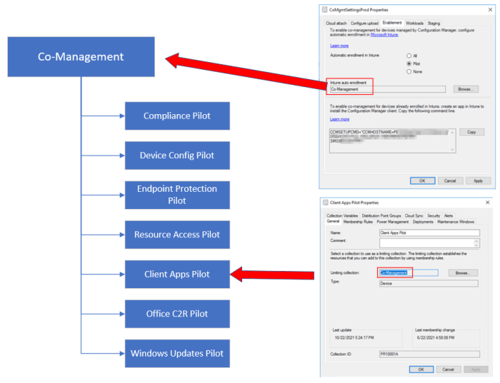Switch to the Workloads tab
The image size is (500, 383).
pyautogui.click(x=415, y=23)
